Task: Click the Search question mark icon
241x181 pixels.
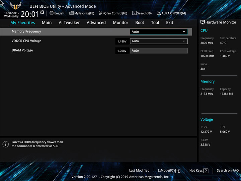Action: point(134,13)
